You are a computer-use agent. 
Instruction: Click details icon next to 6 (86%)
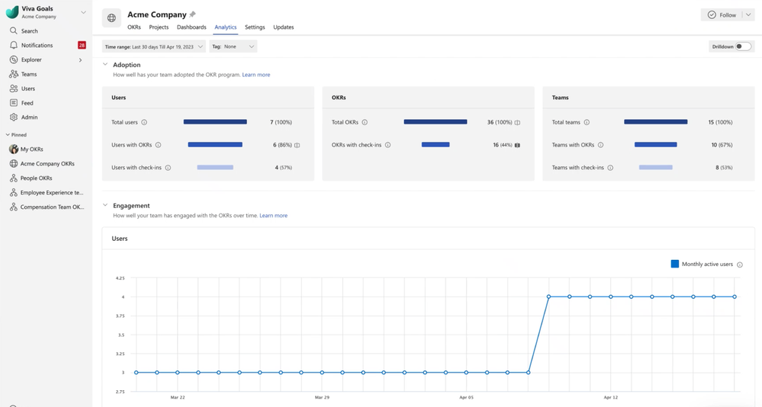[x=297, y=146]
